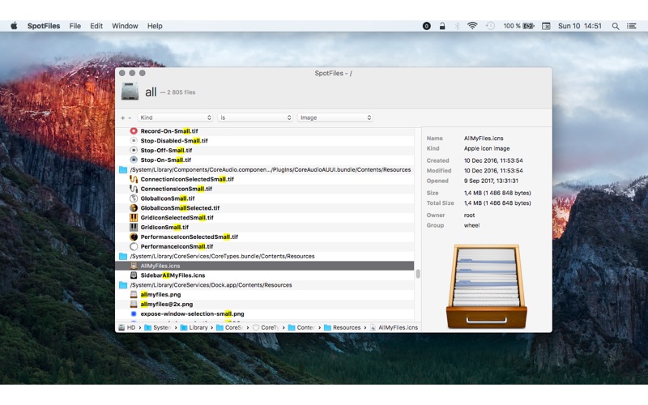Click the GridIconSmall.tif file icon
Viewport: 648px width, 405px height.
134,228
